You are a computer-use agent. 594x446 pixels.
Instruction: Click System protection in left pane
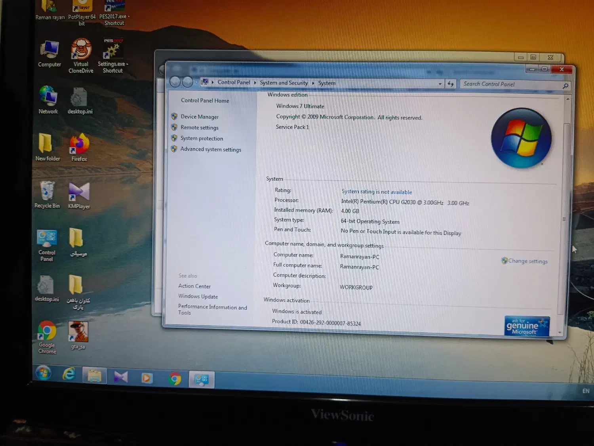(x=202, y=138)
